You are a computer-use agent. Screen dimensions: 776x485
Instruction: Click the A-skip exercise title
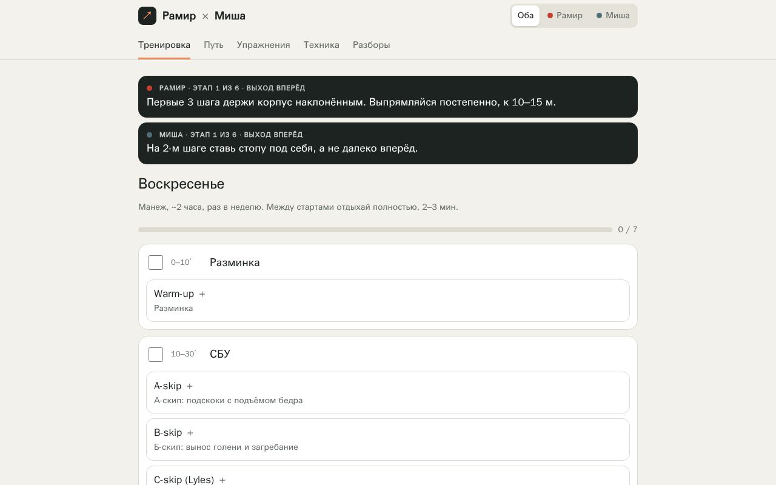pyautogui.click(x=167, y=386)
